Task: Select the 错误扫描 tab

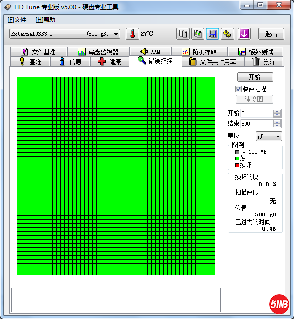Action: coord(155,61)
